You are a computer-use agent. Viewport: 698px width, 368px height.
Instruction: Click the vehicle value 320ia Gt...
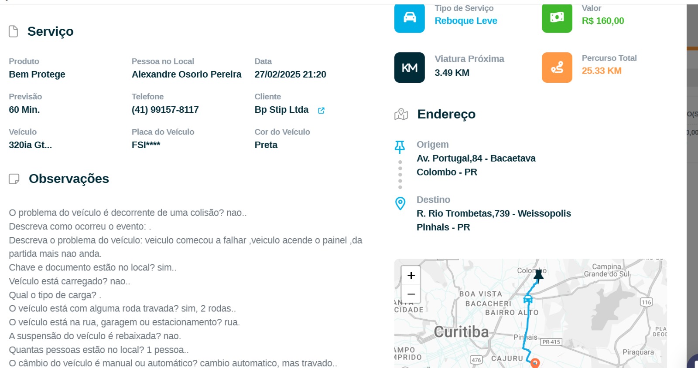(x=31, y=145)
